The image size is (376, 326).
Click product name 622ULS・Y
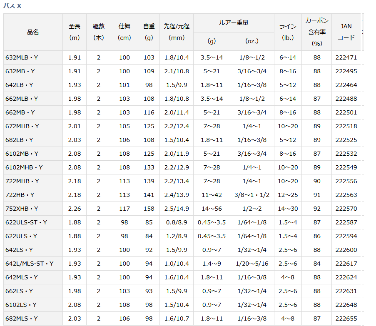tap(21, 236)
